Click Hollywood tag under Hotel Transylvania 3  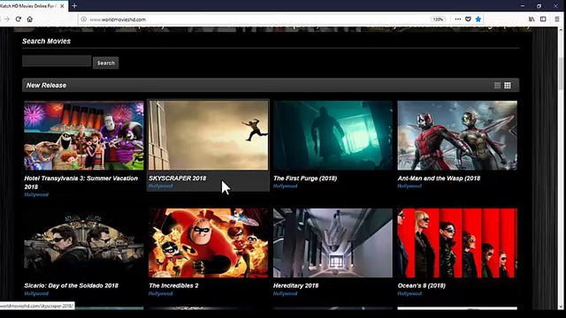[36, 194]
